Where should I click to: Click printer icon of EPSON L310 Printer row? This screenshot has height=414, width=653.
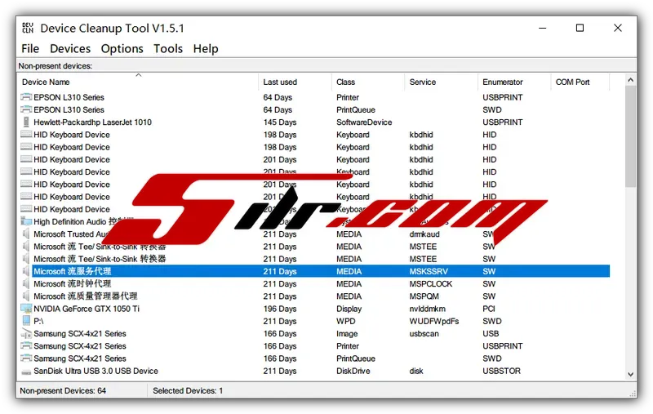coord(26,97)
